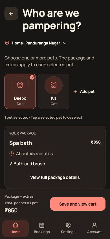Click the Add pet text button
The height and width of the screenshot is (239, 110).
click(87, 91)
